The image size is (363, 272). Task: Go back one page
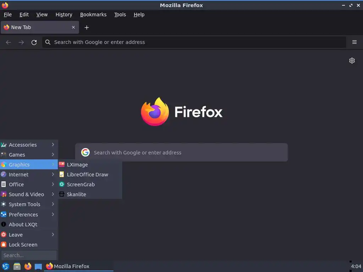coord(9,42)
